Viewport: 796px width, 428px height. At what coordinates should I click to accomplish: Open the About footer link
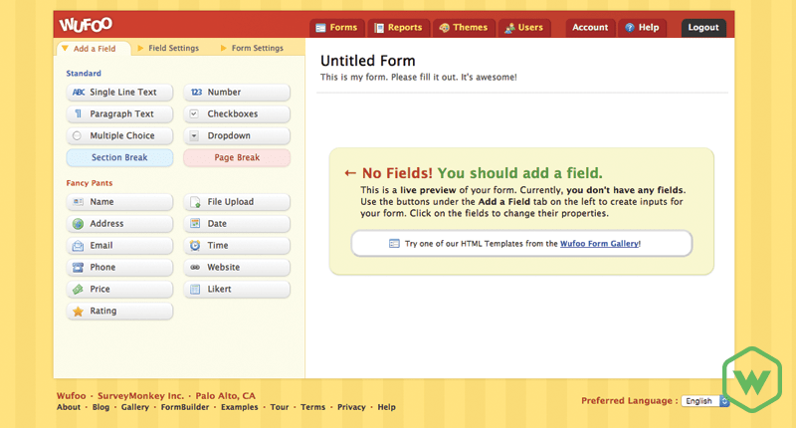[x=69, y=407]
